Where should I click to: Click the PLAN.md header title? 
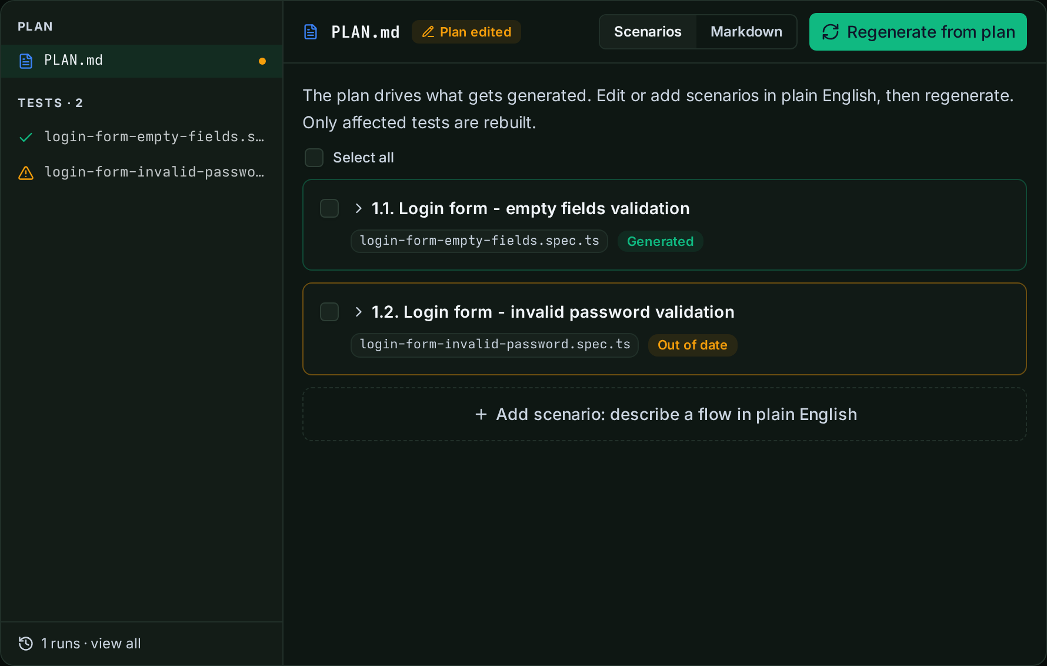(365, 32)
